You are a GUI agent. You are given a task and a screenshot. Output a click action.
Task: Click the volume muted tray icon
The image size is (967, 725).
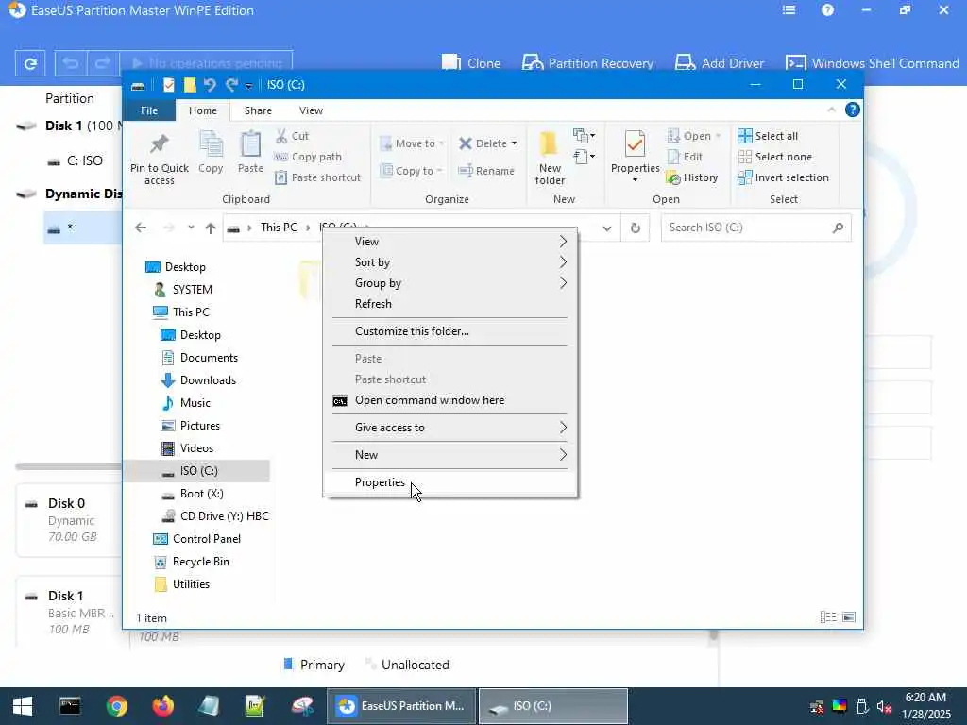click(x=884, y=706)
